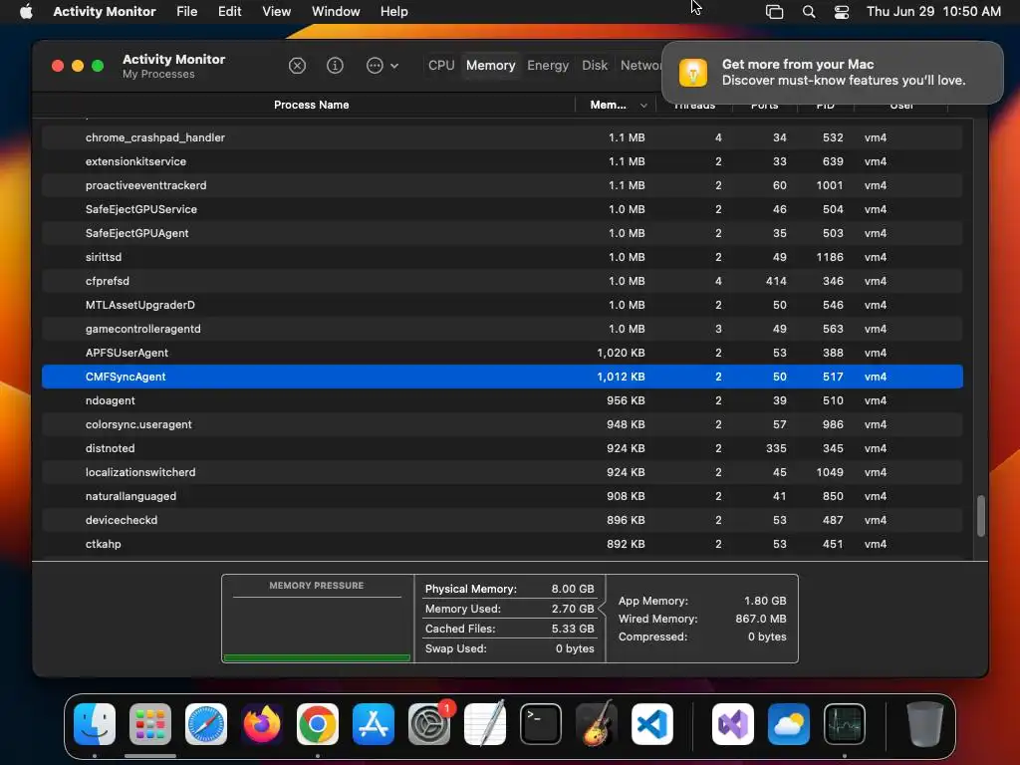Open the Window menu
This screenshot has width=1020, height=765.
click(336, 11)
